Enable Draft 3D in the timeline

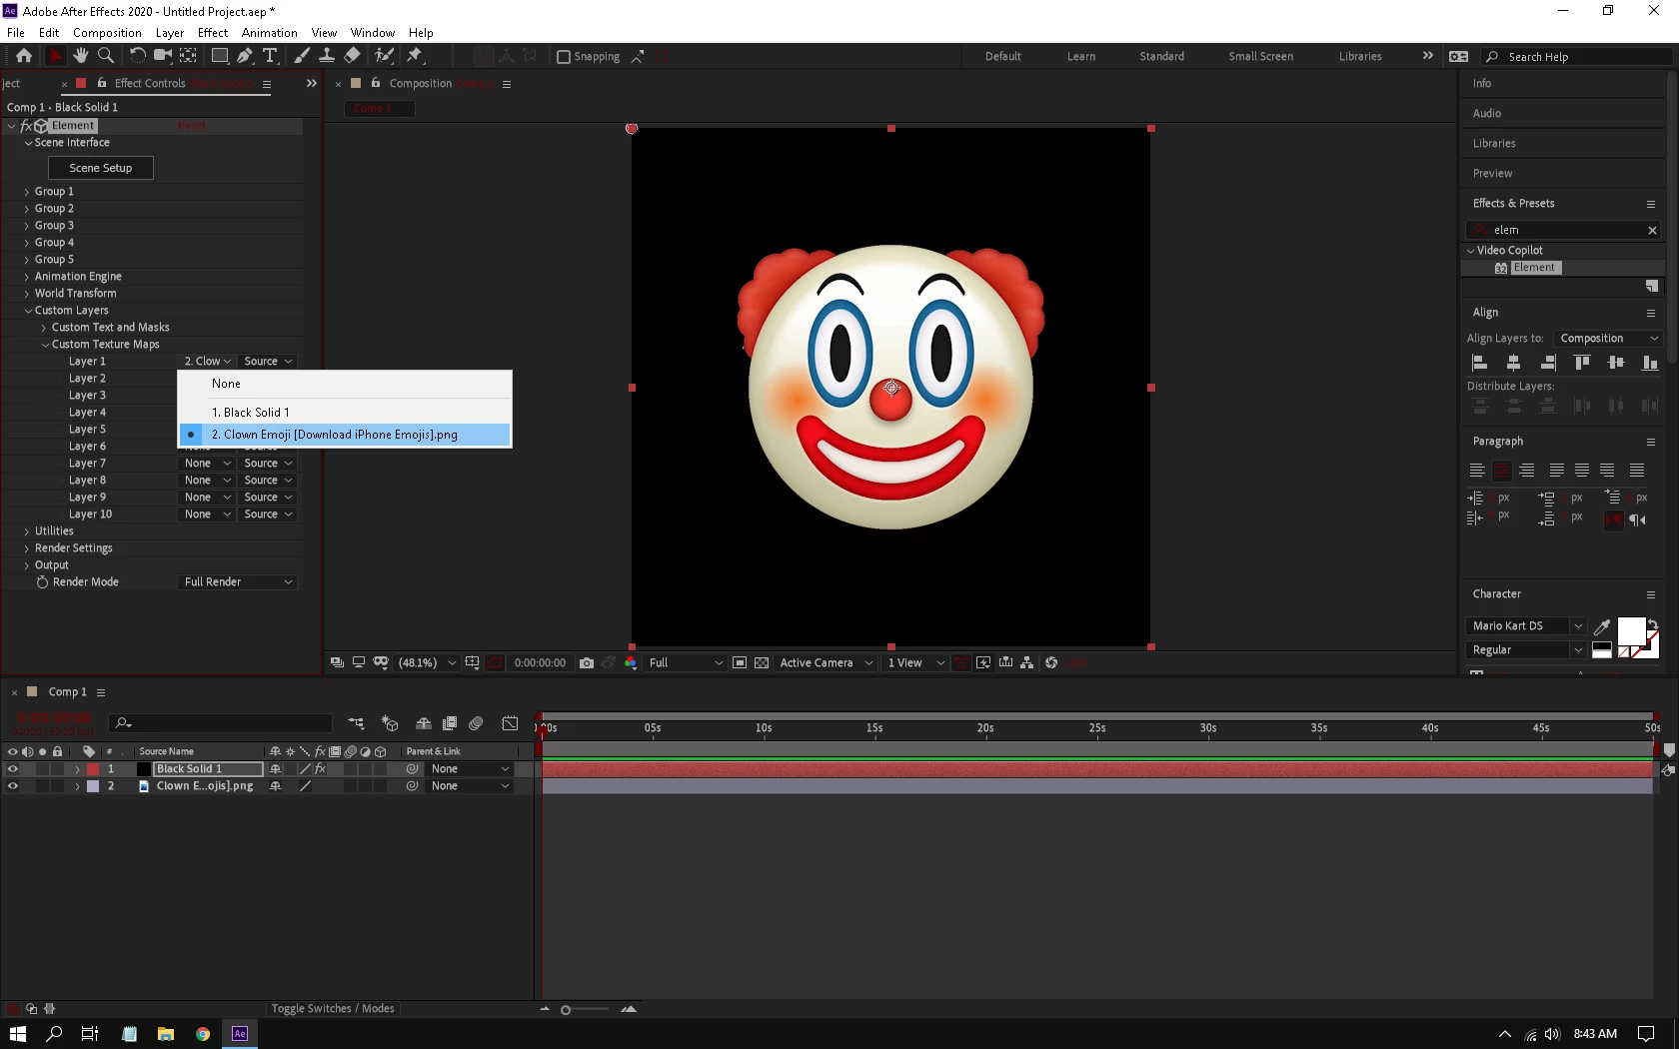(x=390, y=723)
